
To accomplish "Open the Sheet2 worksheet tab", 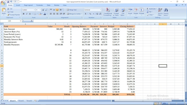I will point(21,101).
